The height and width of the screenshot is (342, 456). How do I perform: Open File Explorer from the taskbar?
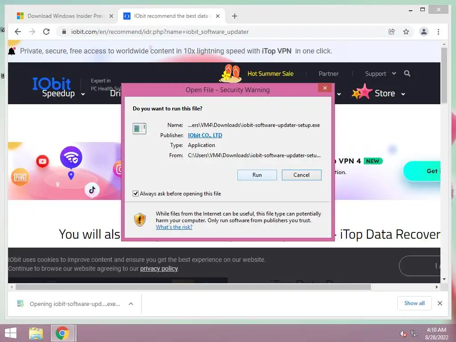(x=36, y=333)
